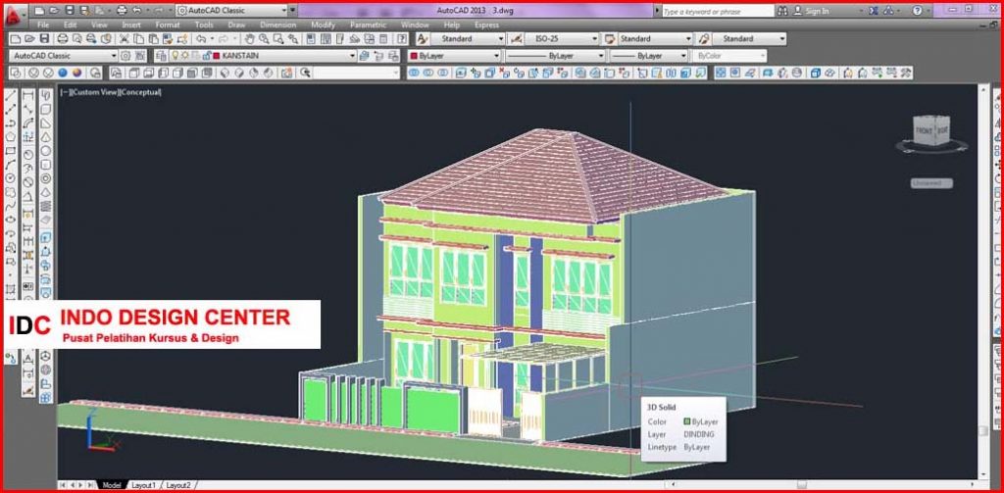The image size is (1004, 493).
Task: Select the Polygon draw tool
Action: pyautogui.click(x=11, y=136)
